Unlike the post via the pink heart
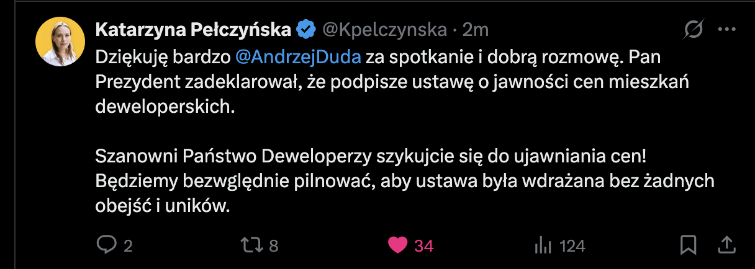The width and height of the screenshot is (755, 269). [397, 245]
